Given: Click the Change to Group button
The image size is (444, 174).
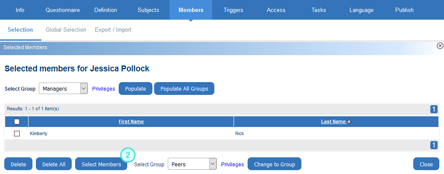Looking at the screenshot, I should (275, 164).
